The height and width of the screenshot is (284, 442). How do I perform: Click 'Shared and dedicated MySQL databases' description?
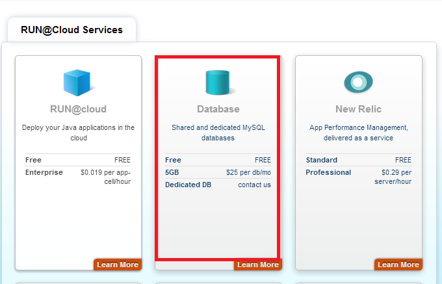coord(218,133)
